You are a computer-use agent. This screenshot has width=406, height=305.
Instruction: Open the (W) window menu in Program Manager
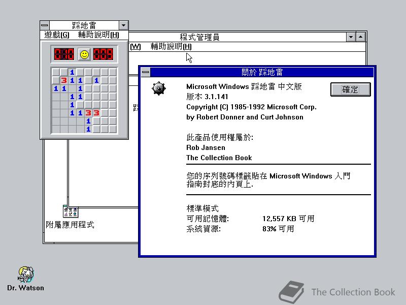point(136,47)
